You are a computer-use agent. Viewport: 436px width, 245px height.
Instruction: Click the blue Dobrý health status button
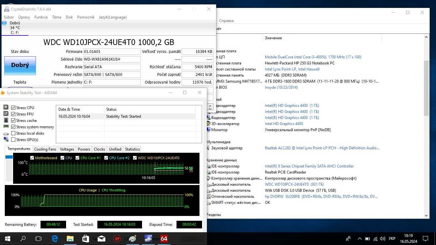click(20, 65)
